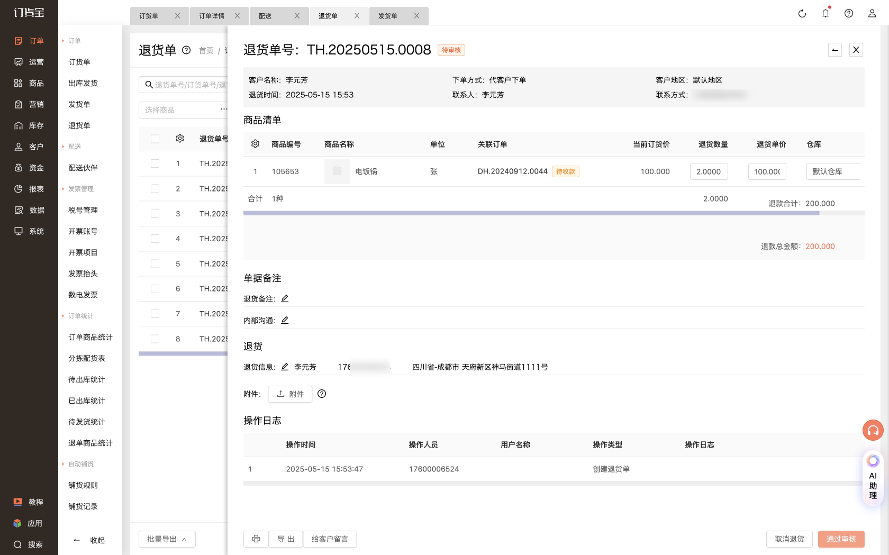Screen dimensions: 889x555
Task: Click help icon next to 退货单 title
Action: pos(186,50)
